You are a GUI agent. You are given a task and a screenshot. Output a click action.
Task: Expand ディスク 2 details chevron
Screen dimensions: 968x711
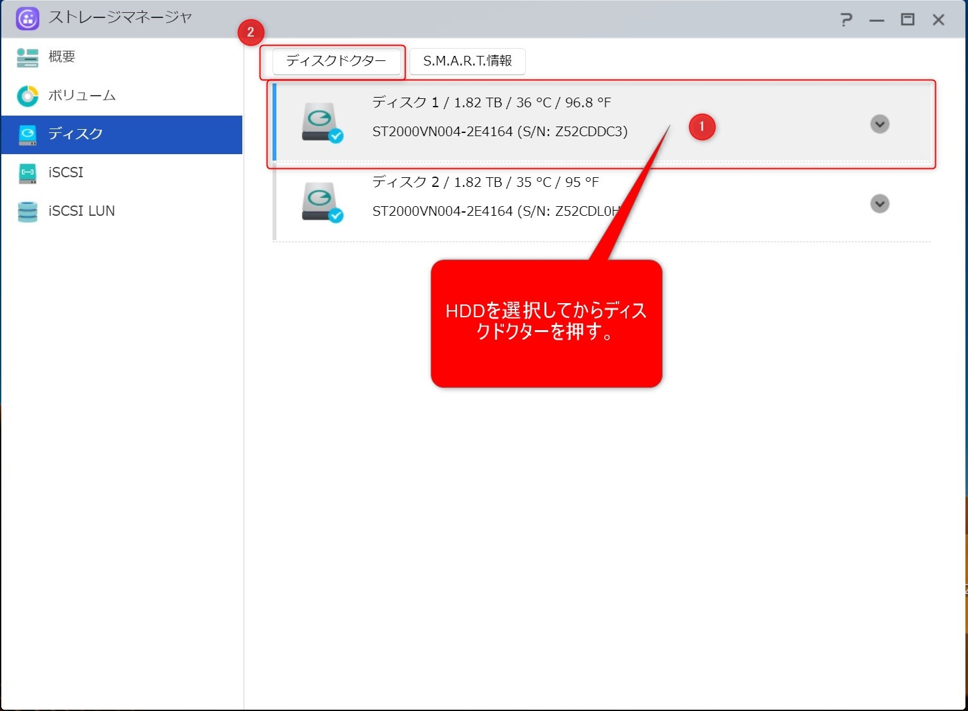tap(879, 204)
